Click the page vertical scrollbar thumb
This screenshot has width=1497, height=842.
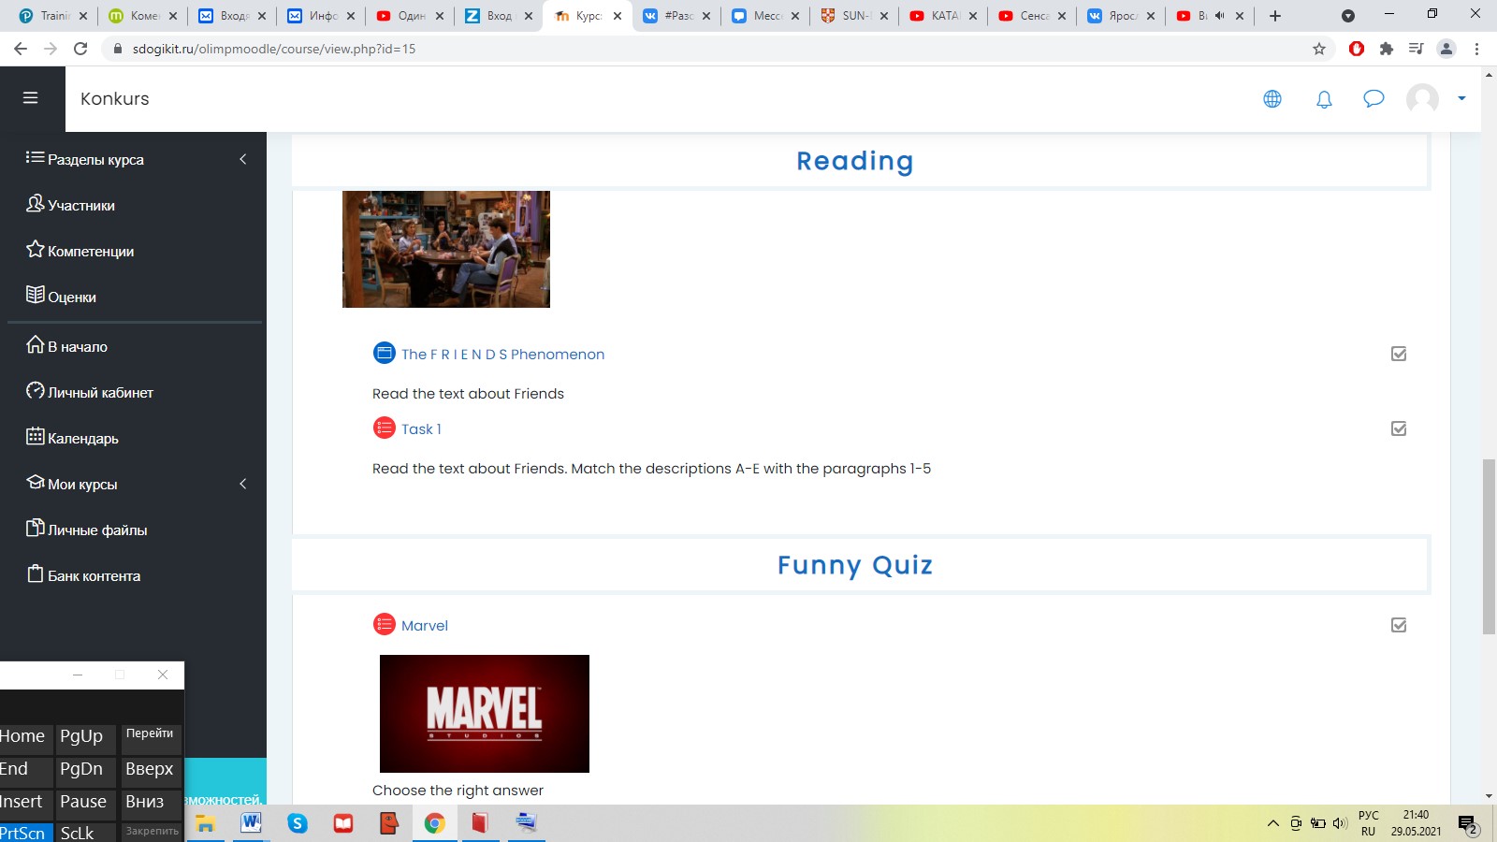tap(1489, 546)
